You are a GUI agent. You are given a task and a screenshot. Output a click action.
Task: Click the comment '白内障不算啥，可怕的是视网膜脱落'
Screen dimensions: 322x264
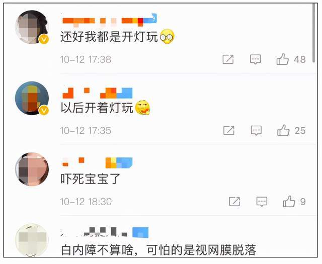tap(158, 250)
